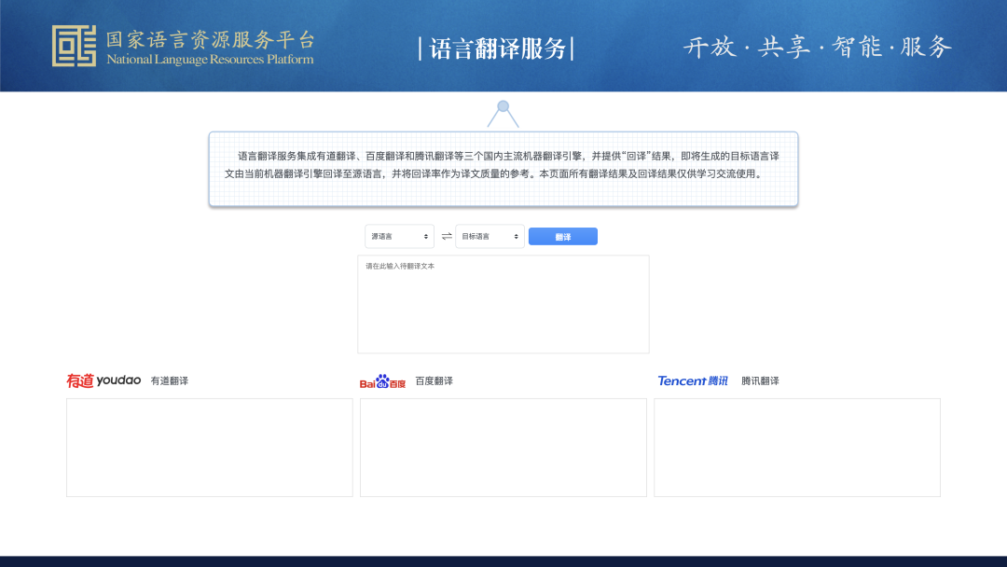Image resolution: width=1007 pixels, height=567 pixels.
Task: Open the 源语言 source language dropdown
Action: tap(399, 236)
